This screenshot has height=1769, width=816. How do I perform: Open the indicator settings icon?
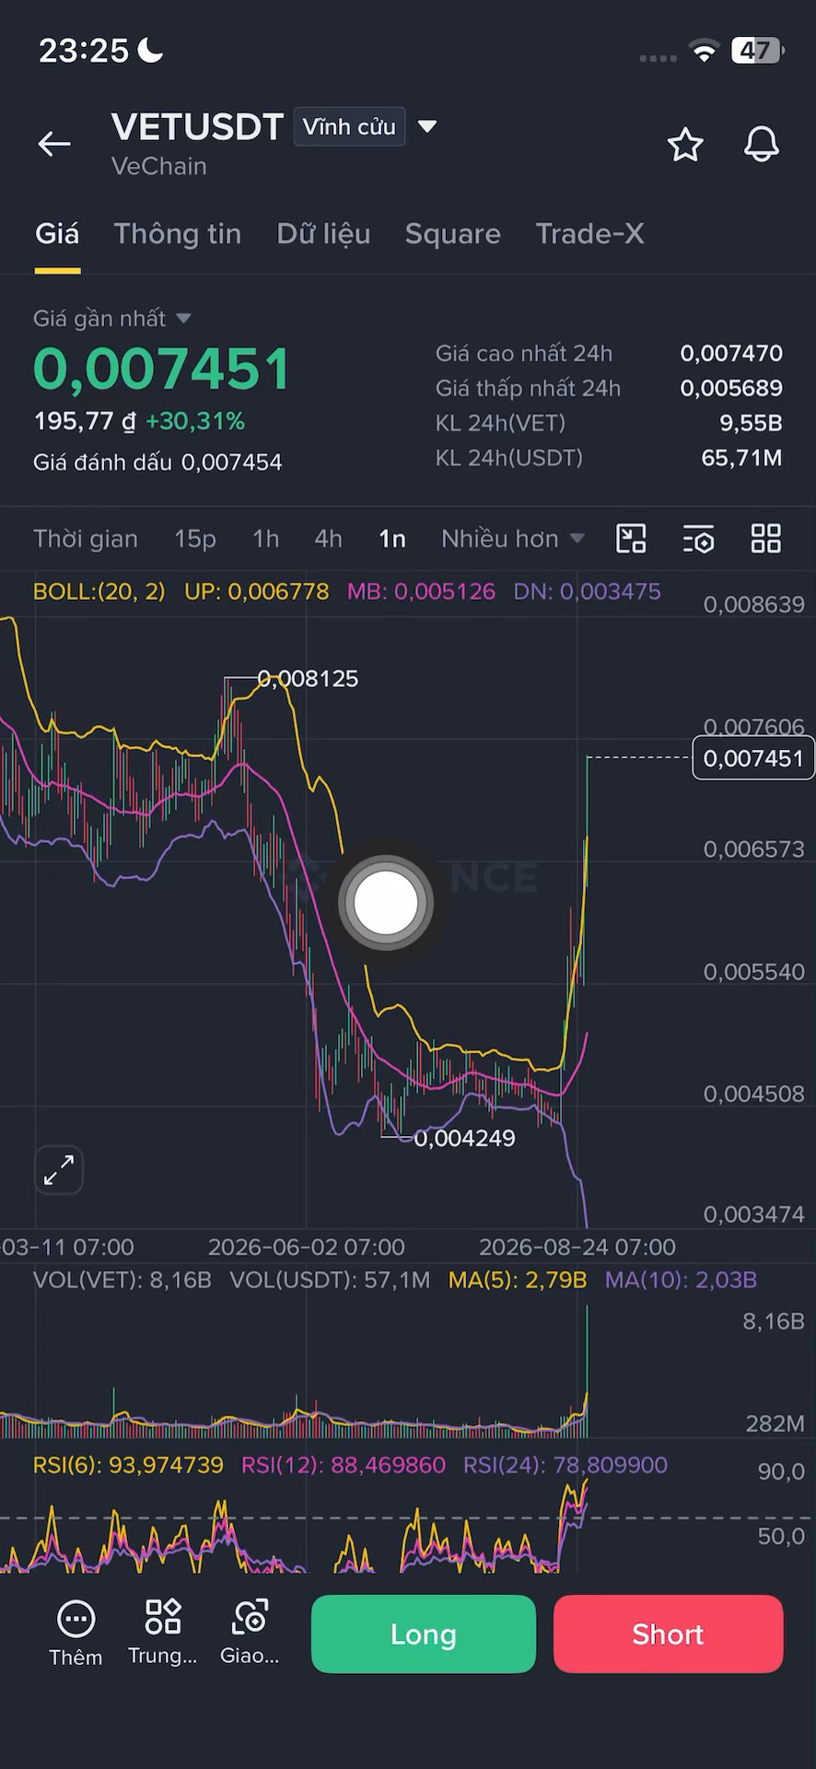coord(699,539)
